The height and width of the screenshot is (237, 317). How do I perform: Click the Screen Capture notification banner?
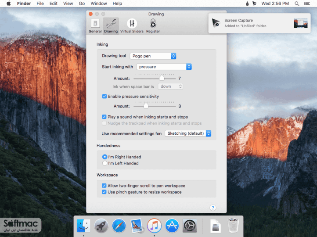259,23
